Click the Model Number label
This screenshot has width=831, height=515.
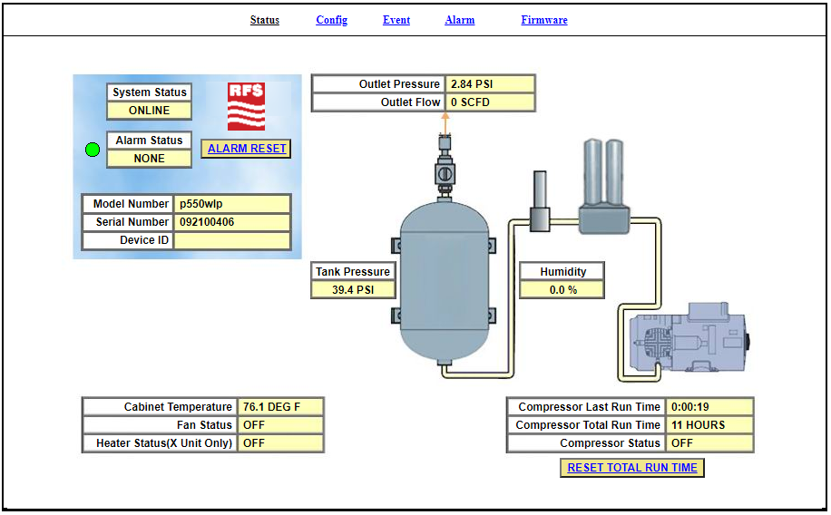(128, 204)
